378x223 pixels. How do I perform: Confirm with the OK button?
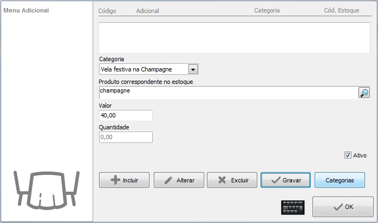342,207
